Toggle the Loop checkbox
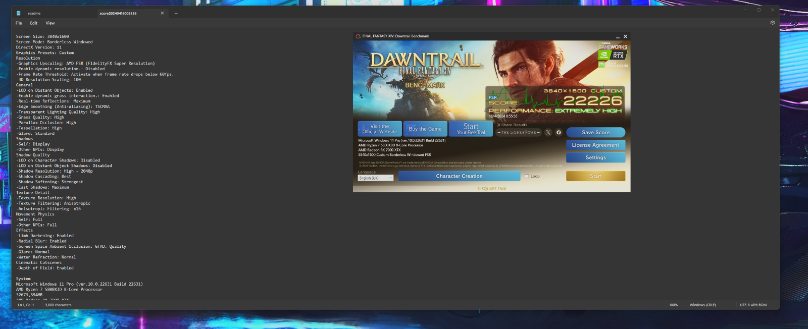808x329 pixels. (527, 176)
